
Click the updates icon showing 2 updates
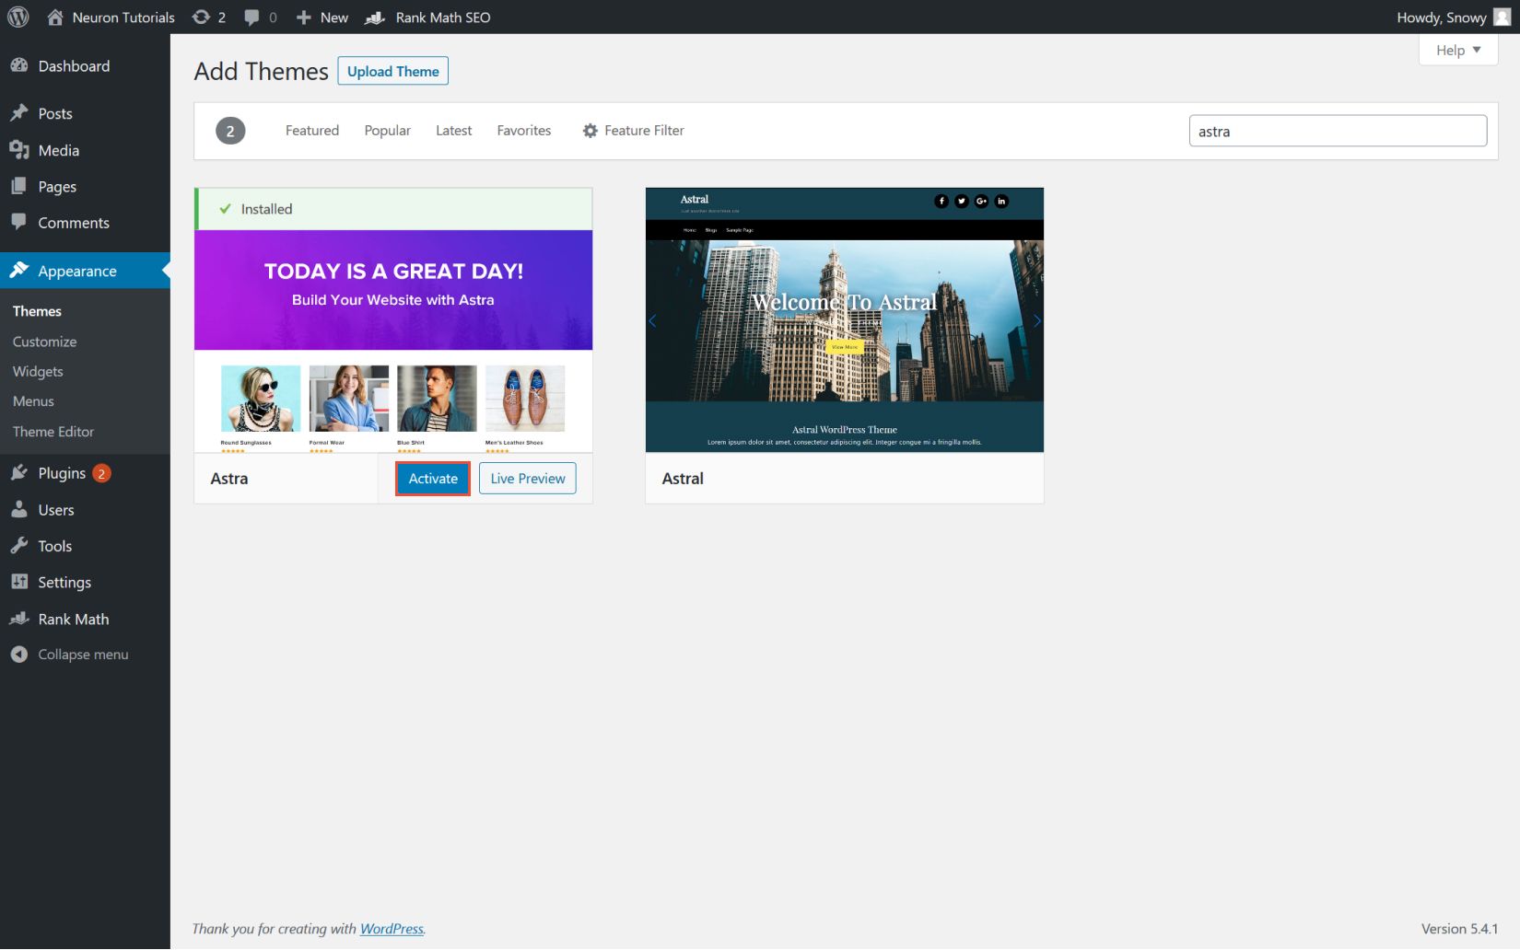202,17
